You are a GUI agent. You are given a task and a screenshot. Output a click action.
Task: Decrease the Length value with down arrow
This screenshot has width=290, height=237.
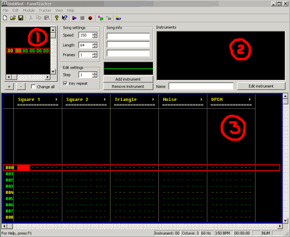pos(95,47)
